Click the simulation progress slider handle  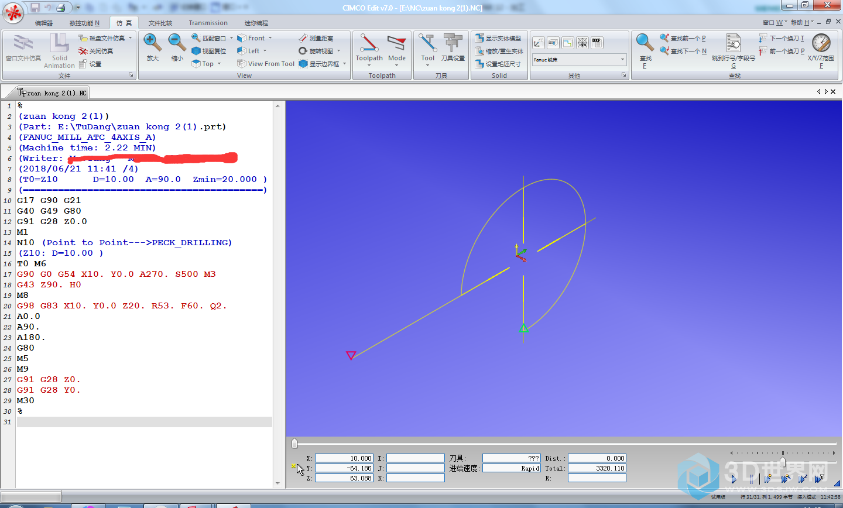click(294, 443)
